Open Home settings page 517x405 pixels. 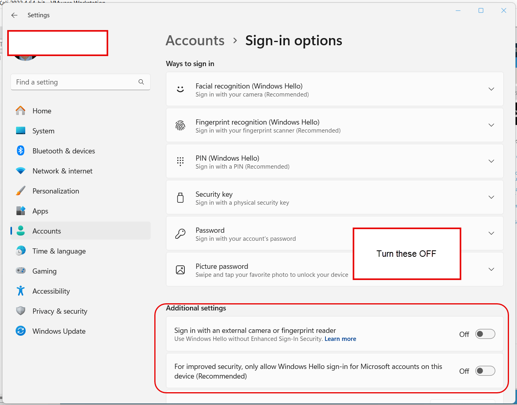pos(81,111)
